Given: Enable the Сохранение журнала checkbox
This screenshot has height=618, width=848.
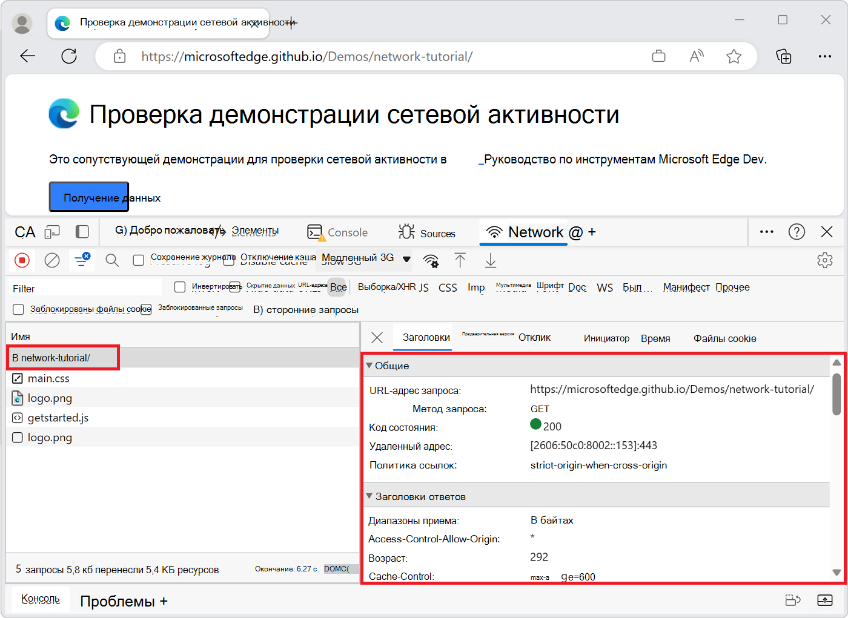Looking at the screenshot, I should coord(139,260).
